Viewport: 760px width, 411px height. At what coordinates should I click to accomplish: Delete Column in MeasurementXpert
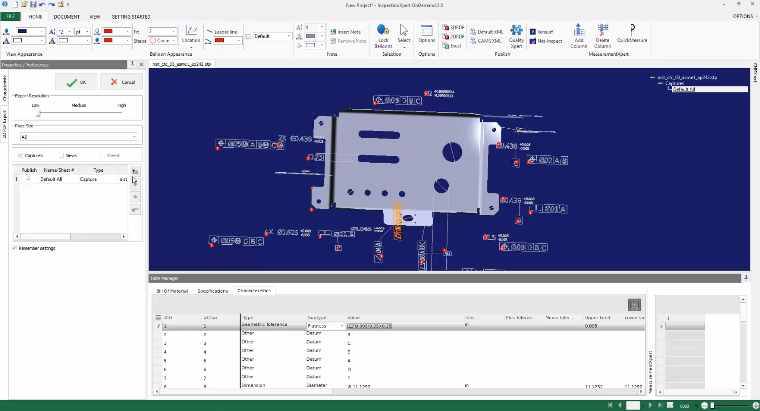[x=602, y=36]
